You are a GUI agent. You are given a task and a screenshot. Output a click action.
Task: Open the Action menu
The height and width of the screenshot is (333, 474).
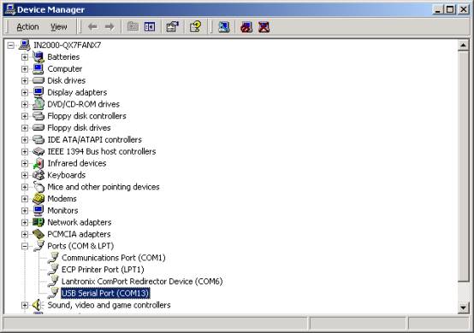pyautogui.click(x=27, y=26)
